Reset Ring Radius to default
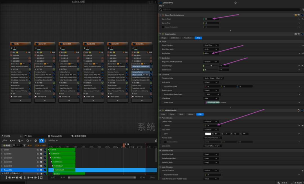The height and width of the screenshot is (184, 304). [302, 53]
